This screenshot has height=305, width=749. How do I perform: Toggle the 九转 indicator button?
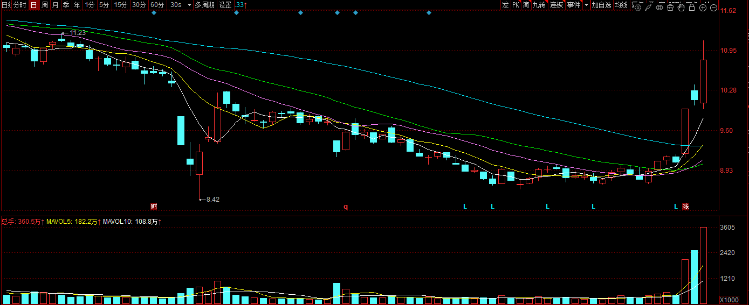[539, 5]
